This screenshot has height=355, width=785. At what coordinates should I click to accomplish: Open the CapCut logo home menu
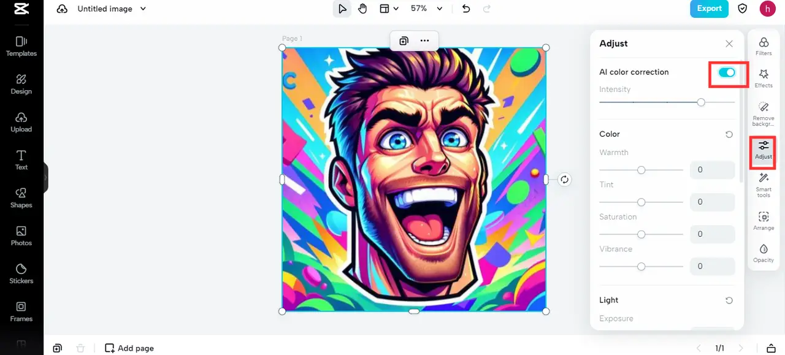pyautogui.click(x=21, y=9)
